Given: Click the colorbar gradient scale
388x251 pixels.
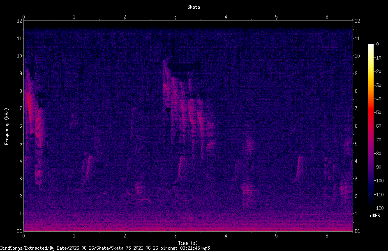Looking at the screenshot, I should click(370, 126).
